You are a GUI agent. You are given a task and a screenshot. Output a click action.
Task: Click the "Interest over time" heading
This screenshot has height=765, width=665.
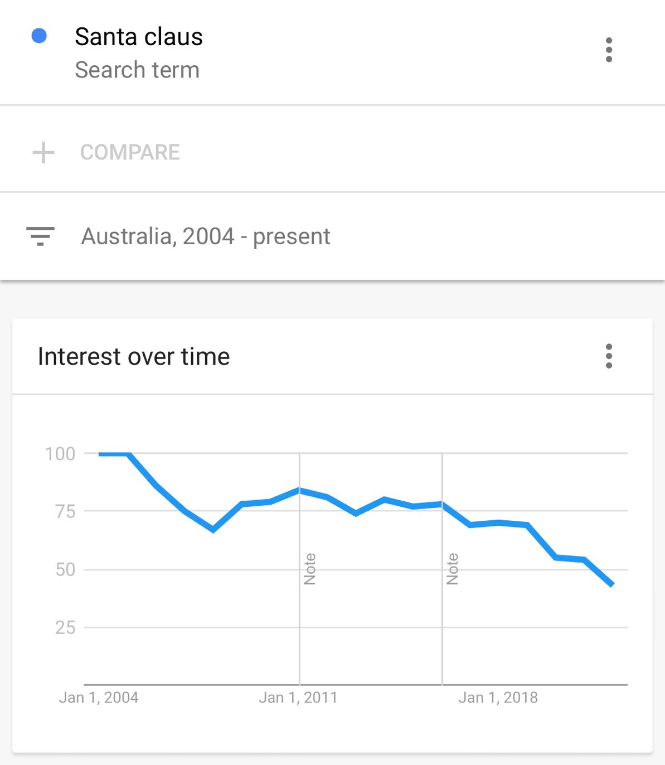pos(134,357)
